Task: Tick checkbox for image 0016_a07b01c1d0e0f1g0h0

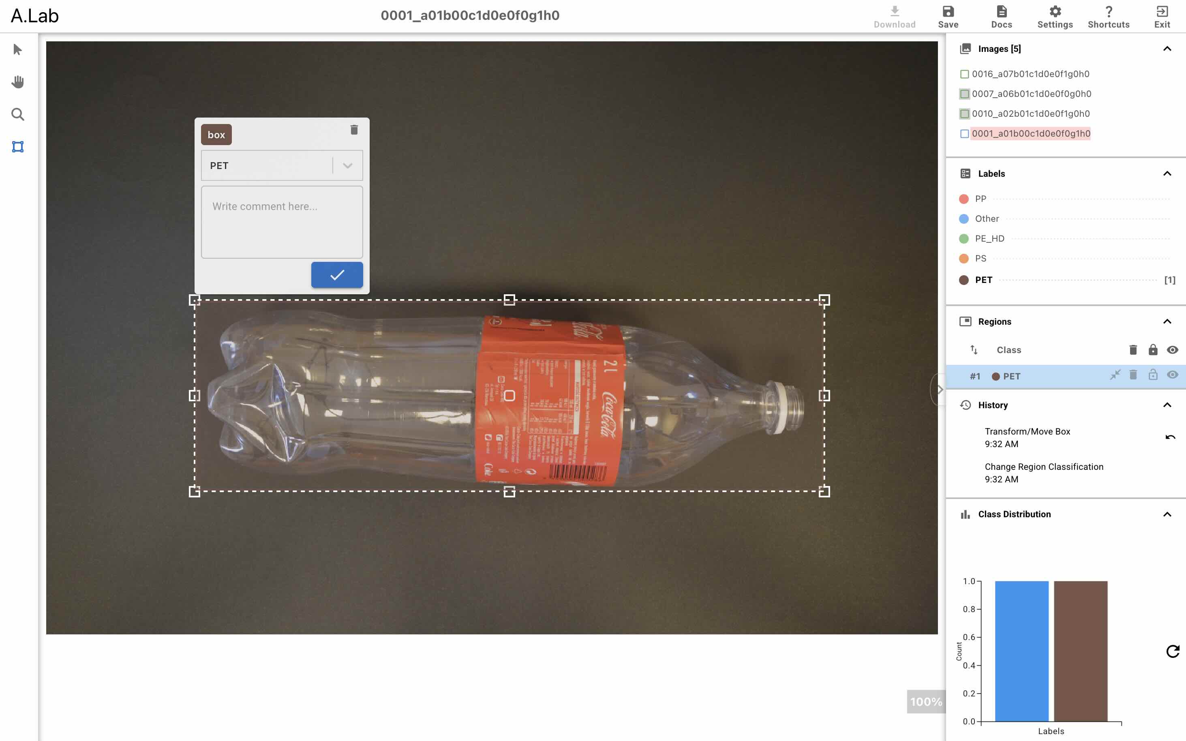Action: click(x=964, y=74)
